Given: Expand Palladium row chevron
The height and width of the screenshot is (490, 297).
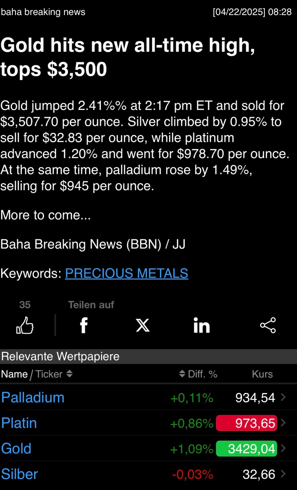Looking at the screenshot, I should (284, 397).
